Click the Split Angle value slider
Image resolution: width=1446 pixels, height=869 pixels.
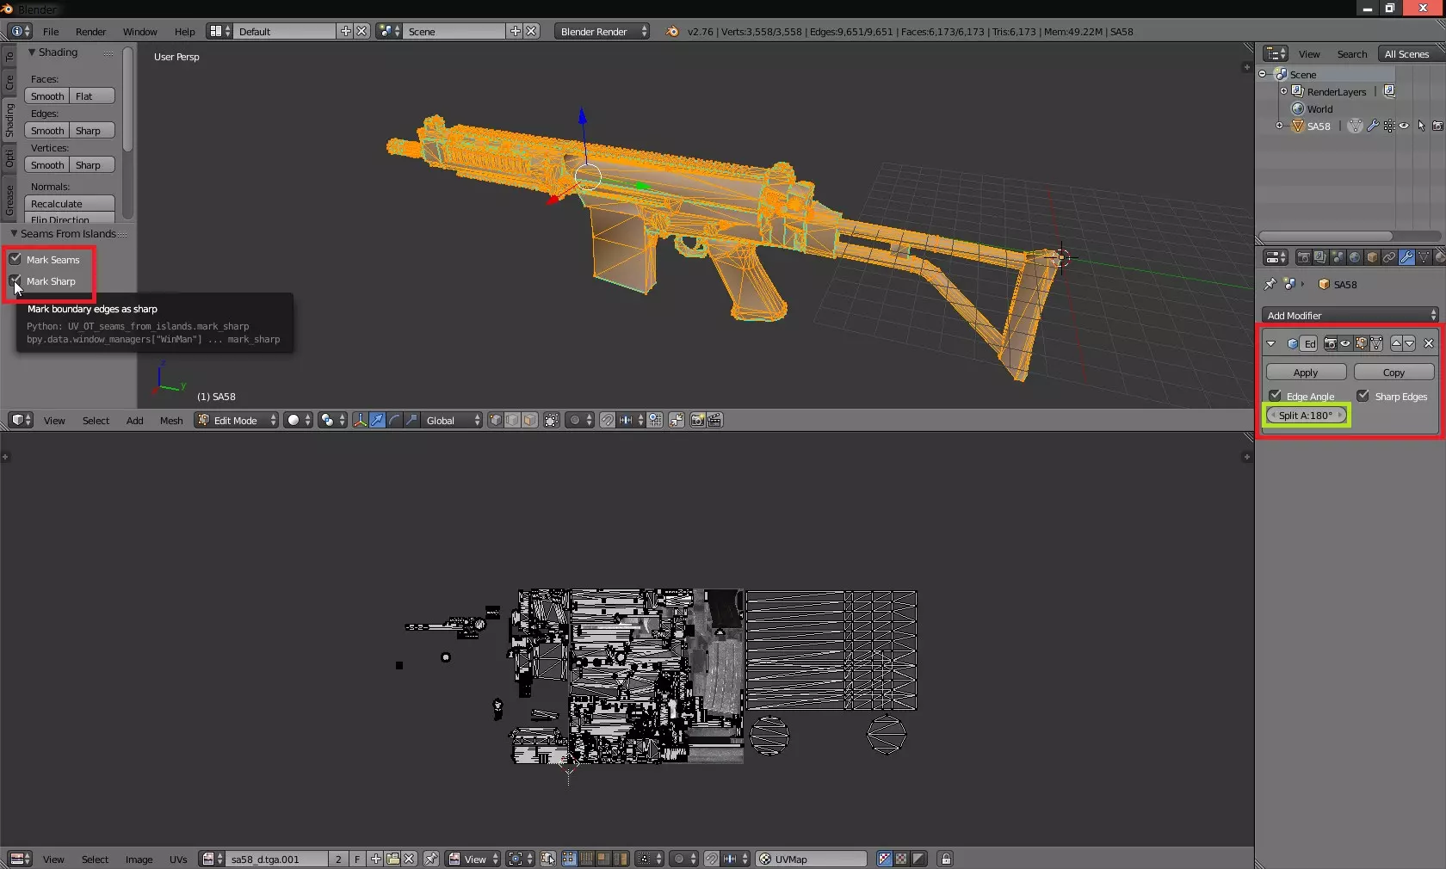(1306, 415)
